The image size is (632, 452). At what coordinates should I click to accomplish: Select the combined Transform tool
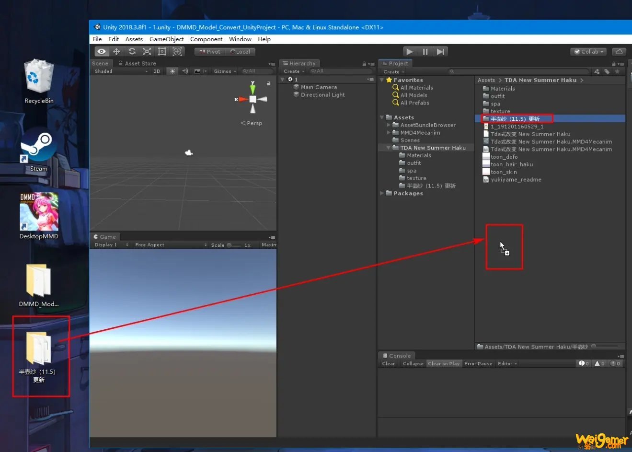177,51
